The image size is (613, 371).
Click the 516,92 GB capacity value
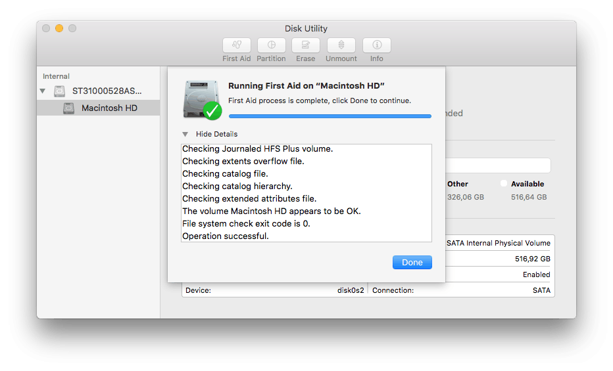click(533, 259)
